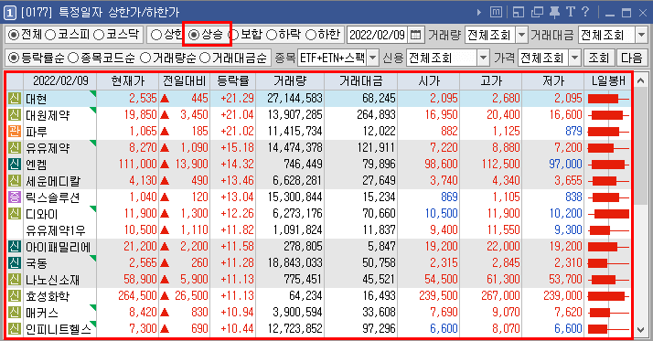
Task: Click the 전일대비 column header
Action: click(184, 80)
